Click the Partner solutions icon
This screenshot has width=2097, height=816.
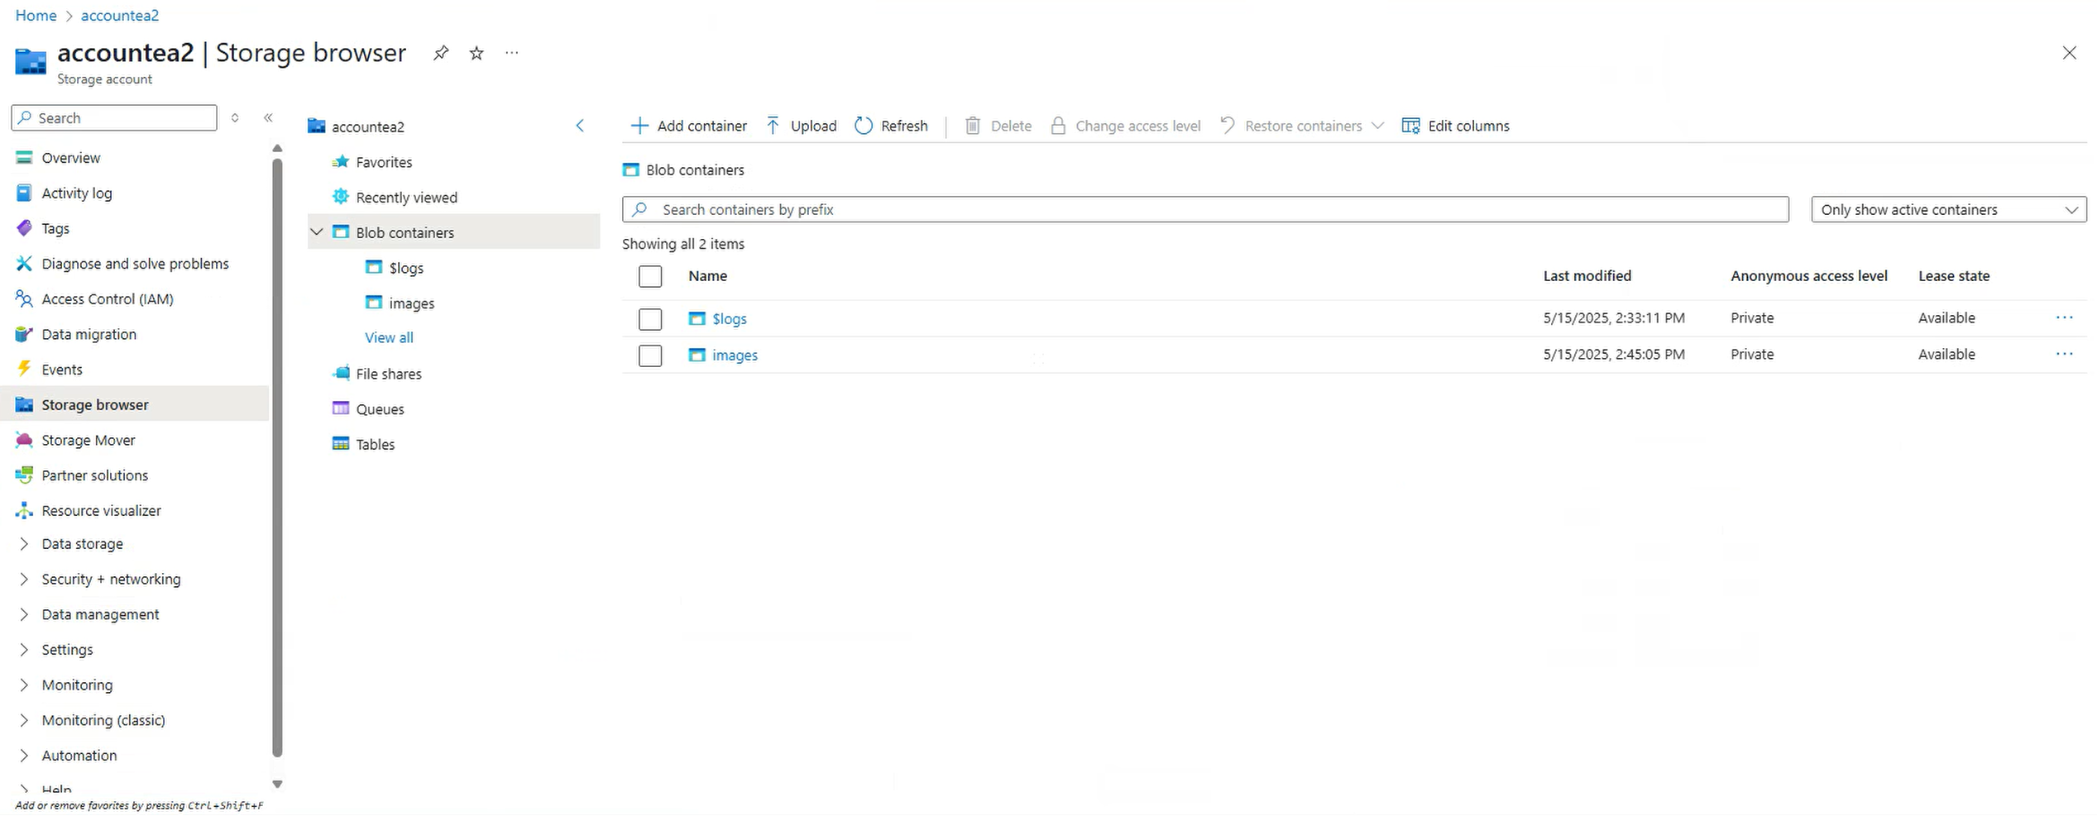point(24,475)
